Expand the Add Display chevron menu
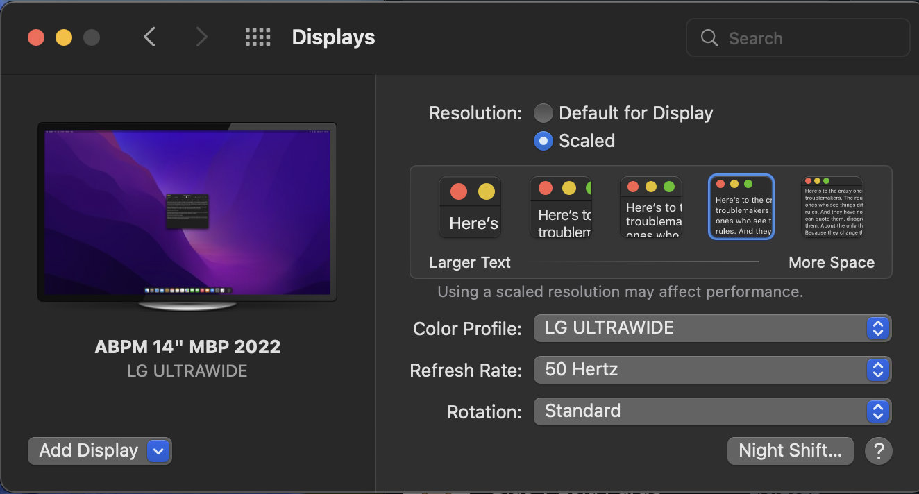 [x=158, y=451]
